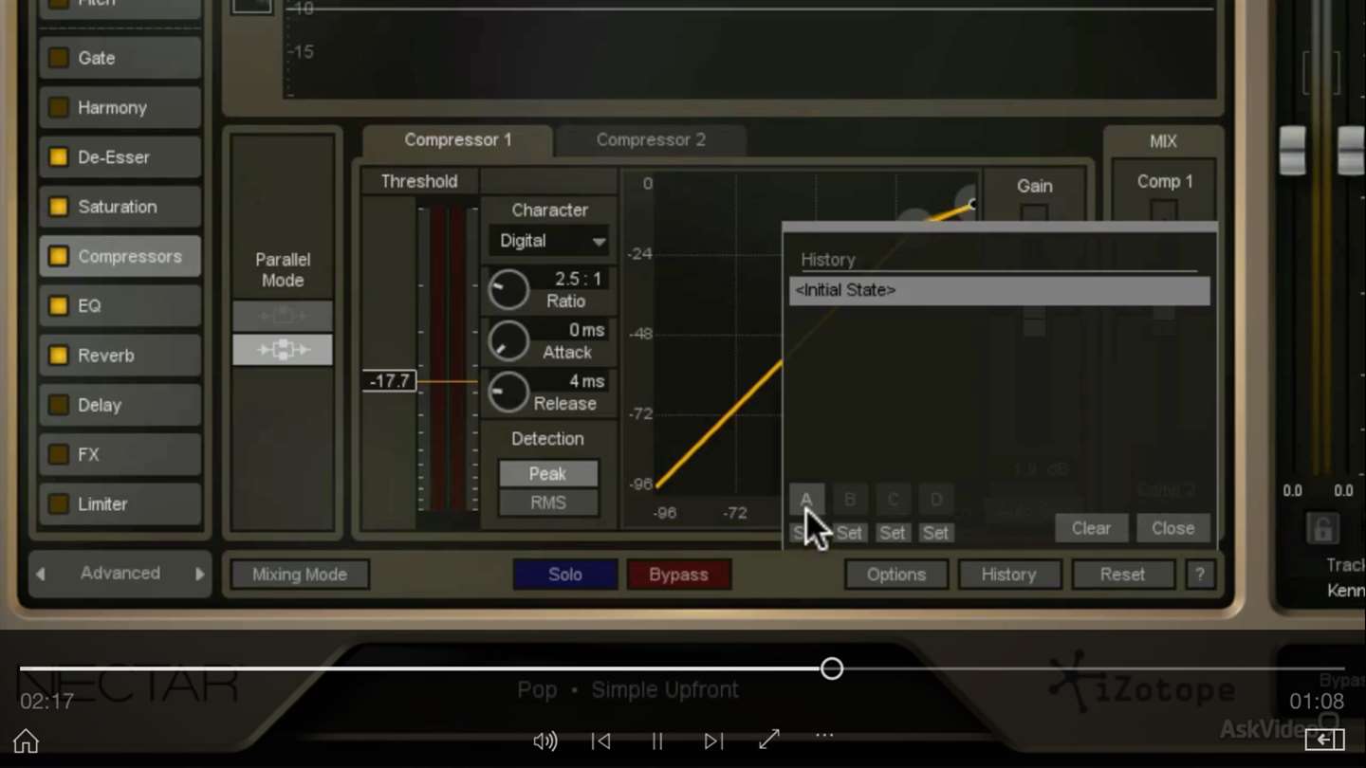Skip to the previous video track
Screen dimensions: 1366x768
600,741
